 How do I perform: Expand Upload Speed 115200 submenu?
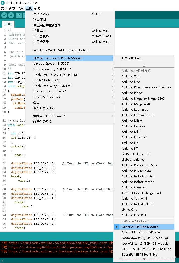70,64
